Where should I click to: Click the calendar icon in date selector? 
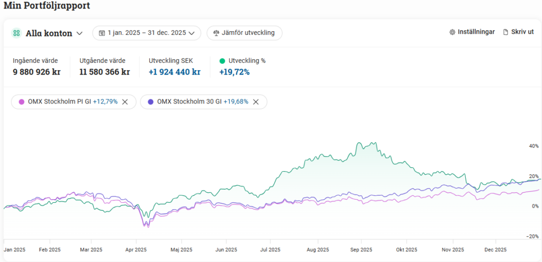coord(102,33)
